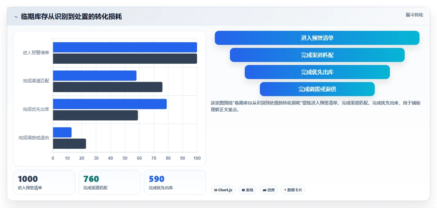437x208 pixels.
Task: Click the 进度 tag
Action: [x=269, y=190]
